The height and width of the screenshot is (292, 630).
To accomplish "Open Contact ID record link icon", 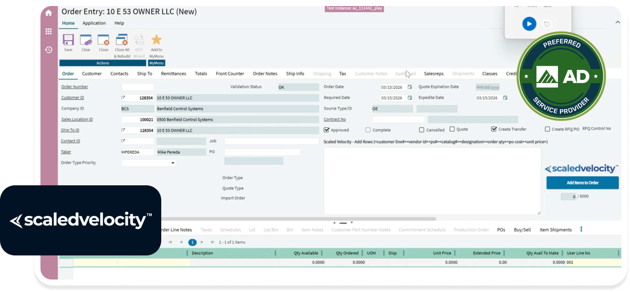I will [123, 141].
